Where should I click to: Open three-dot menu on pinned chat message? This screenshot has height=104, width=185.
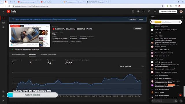pos(180,22)
